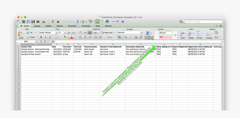The image size is (240, 118).
Task: Go to the Formulas tab
Action: coord(86,26)
